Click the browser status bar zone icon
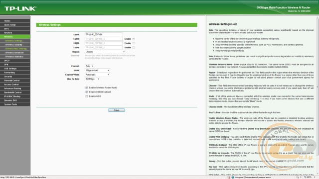319x179 pixels. [233, 178]
